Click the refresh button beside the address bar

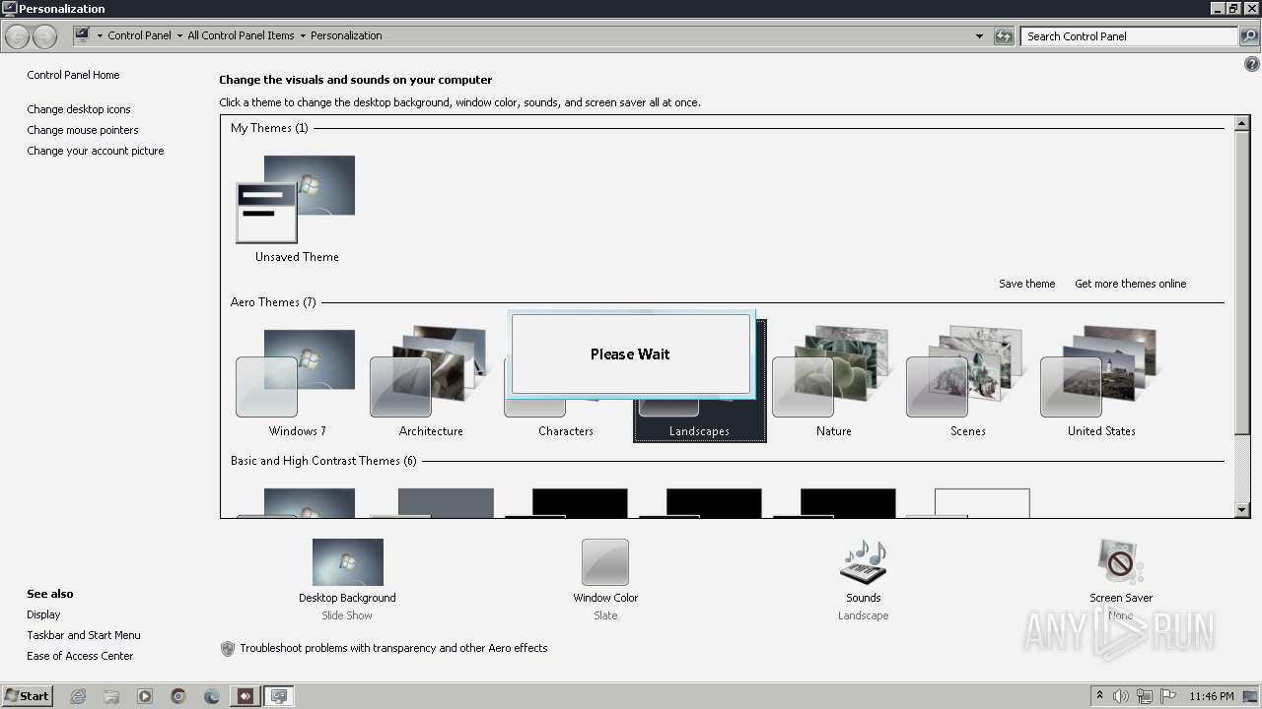1004,36
